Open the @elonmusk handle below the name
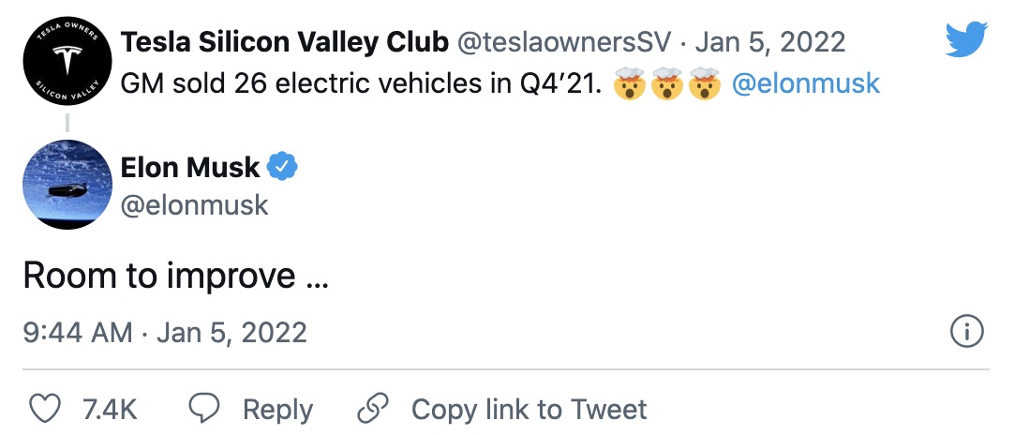The width and height of the screenshot is (1014, 435). pyautogui.click(x=195, y=204)
